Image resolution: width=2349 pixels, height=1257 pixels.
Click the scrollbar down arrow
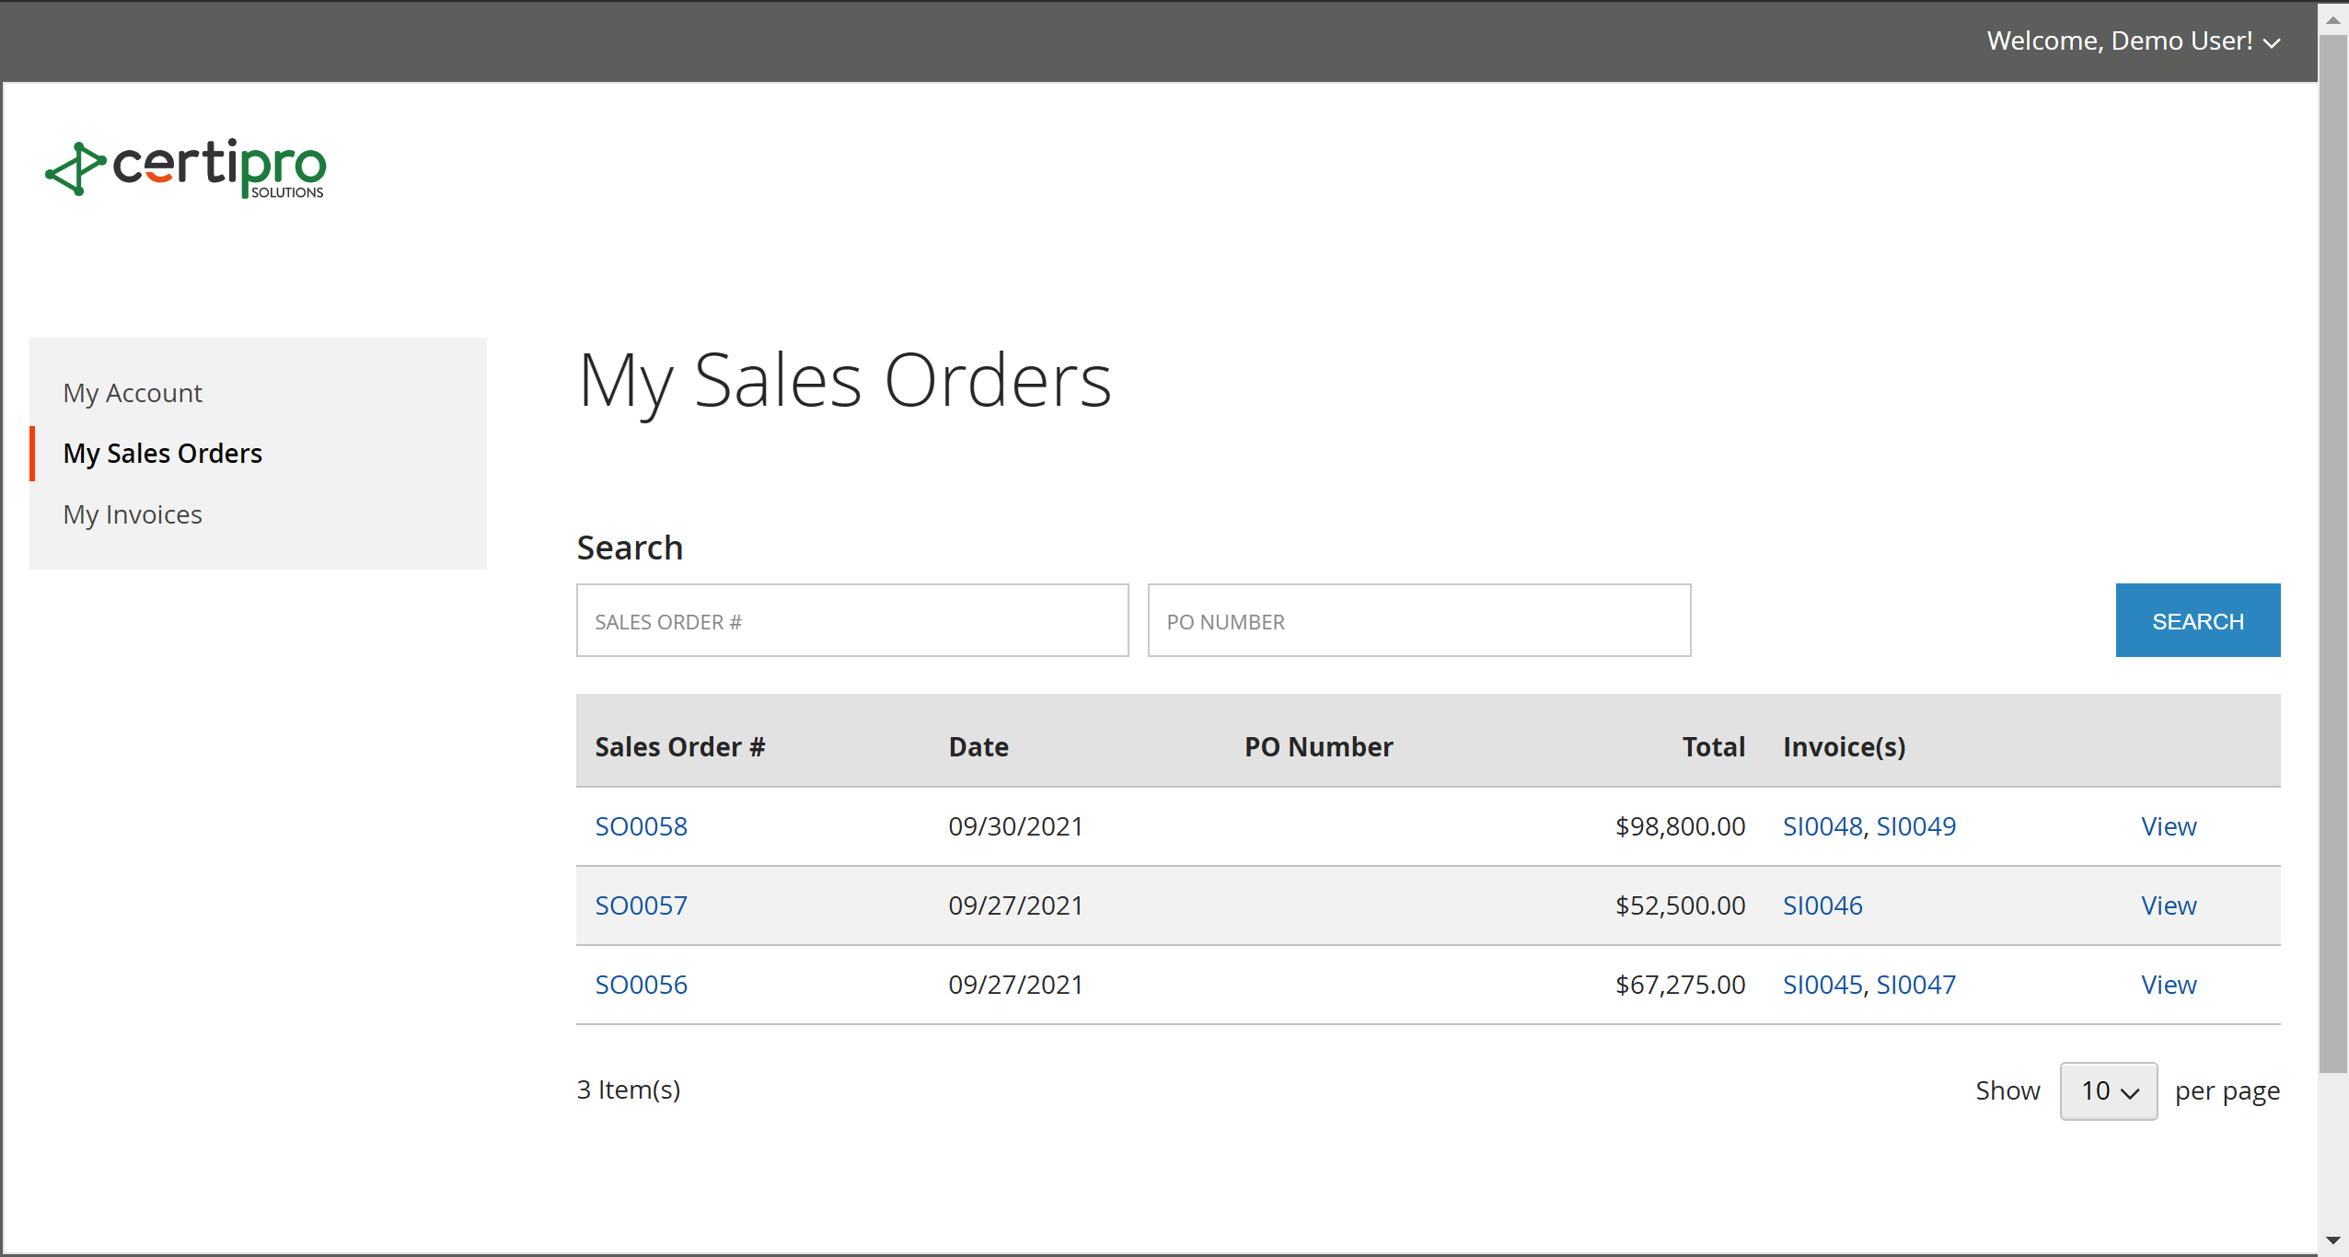[x=2332, y=1240]
